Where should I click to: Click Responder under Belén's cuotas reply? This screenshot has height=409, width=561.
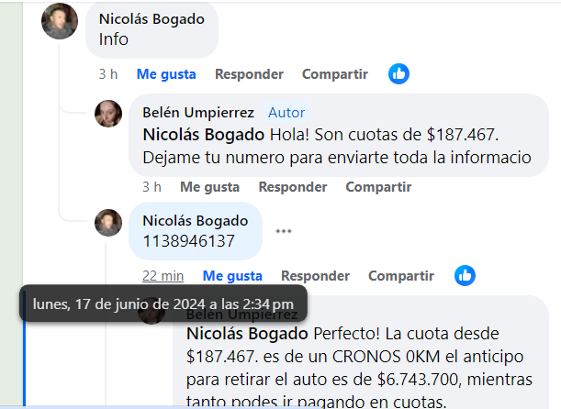293,187
